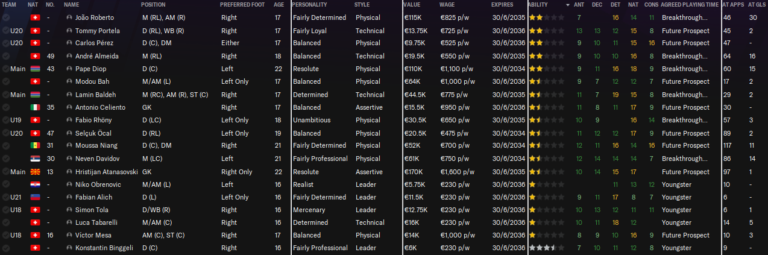Select Konstantin Binggeli's row checkbox
This screenshot has height=255, width=768.
(5, 248)
